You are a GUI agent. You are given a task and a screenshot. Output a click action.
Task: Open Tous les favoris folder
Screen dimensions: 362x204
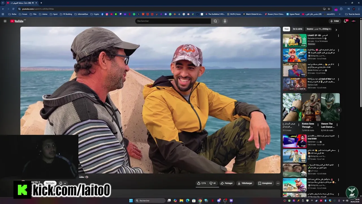(x=352, y=14)
